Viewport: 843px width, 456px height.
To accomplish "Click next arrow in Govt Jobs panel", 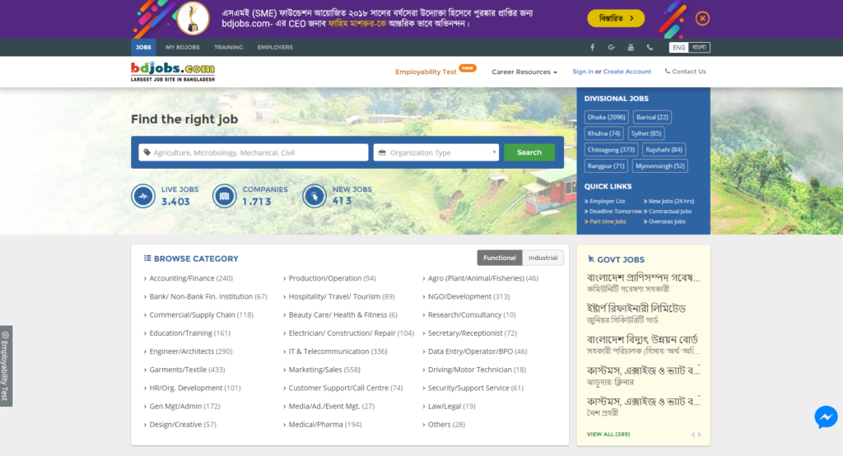I will click(x=700, y=434).
